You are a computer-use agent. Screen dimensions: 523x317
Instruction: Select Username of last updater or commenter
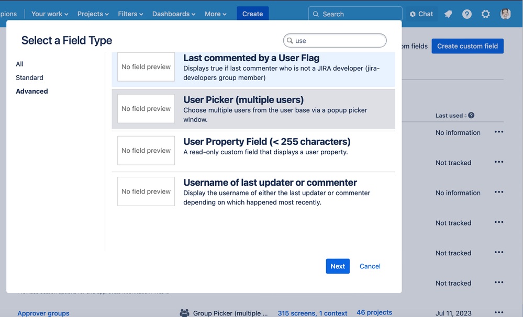253,192
